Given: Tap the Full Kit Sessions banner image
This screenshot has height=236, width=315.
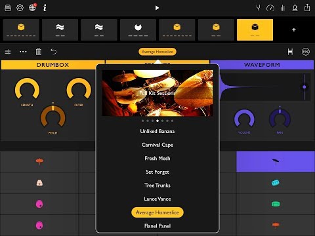Looking at the screenshot, I should point(157,93).
